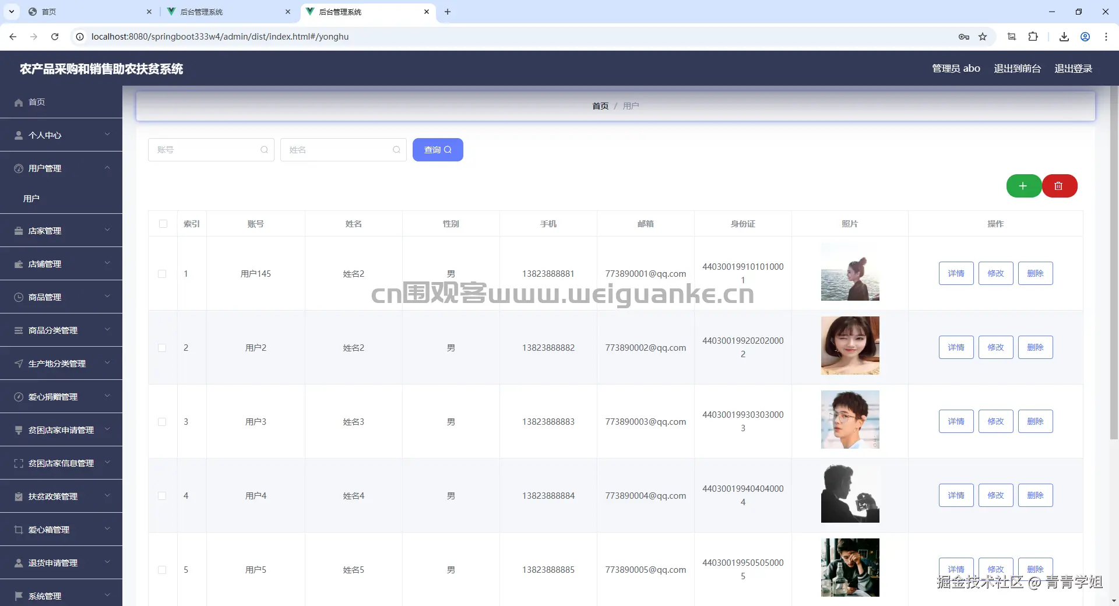Click the clipboard icon beside 扶贫政策管理
Viewport: 1119px width, 606px height.
pyautogui.click(x=19, y=497)
